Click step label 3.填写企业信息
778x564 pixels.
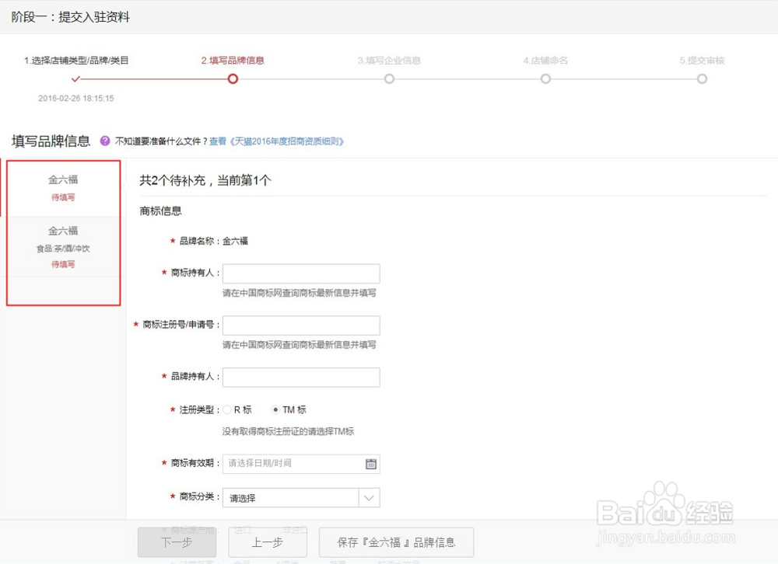pyautogui.click(x=389, y=61)
